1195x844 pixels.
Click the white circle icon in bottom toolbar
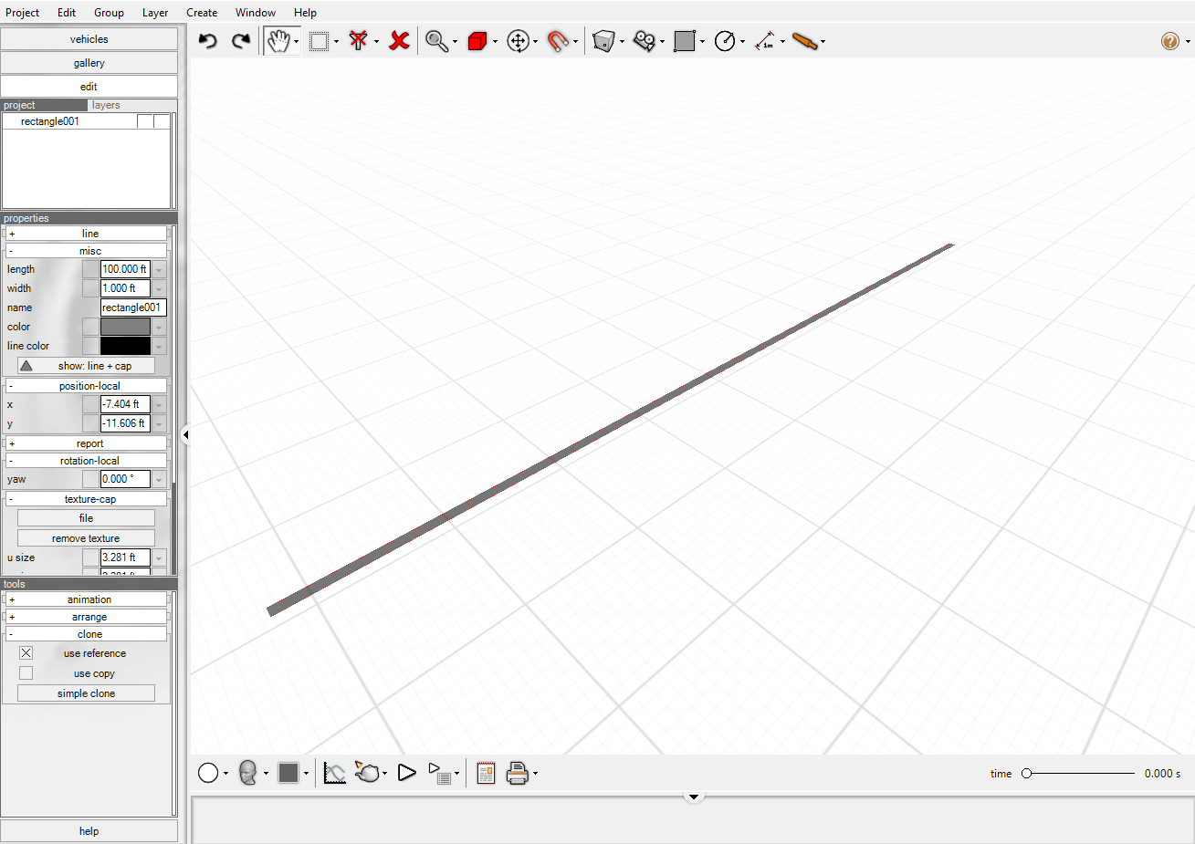click(208, 773)
